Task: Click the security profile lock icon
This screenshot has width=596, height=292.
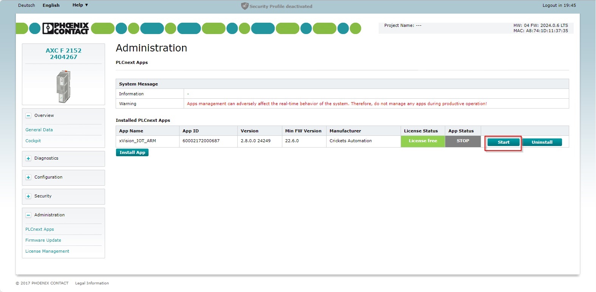Action: pos(245,6)
